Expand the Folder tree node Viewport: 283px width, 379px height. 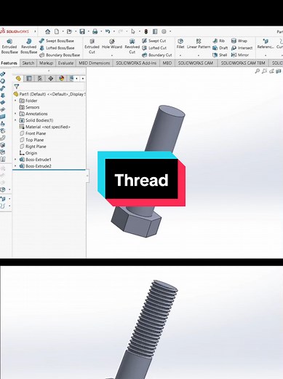(15, 101)
